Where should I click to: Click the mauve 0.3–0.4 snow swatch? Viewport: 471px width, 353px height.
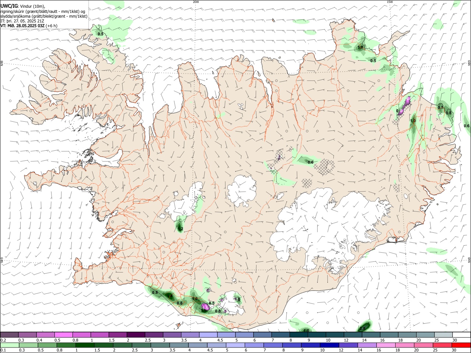27,335
